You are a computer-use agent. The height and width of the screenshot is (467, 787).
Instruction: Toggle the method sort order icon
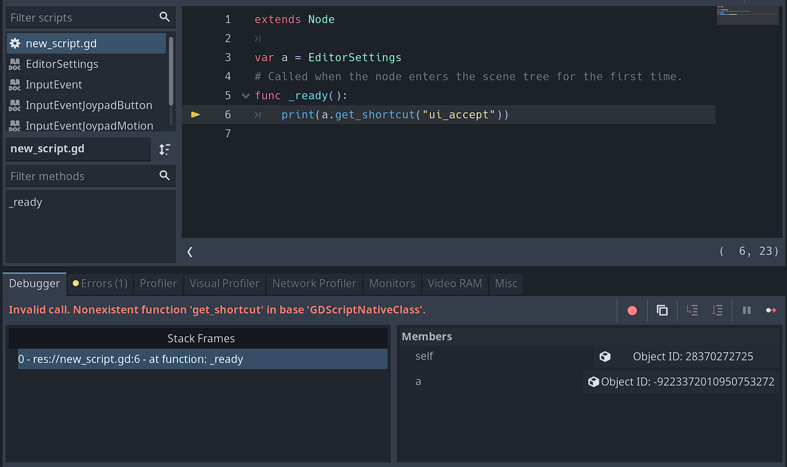pyautogui.click(x=164, y=149)
